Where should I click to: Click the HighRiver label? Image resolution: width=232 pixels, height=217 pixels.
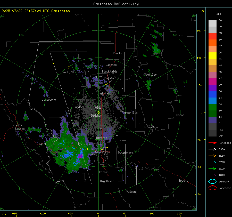pyautogui.click(x=107, y=181)
